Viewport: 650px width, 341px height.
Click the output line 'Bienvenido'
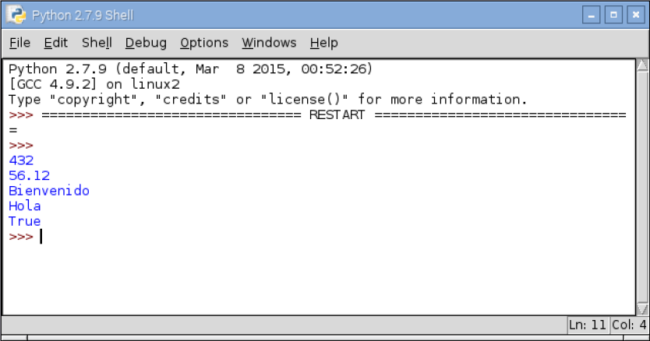pos(49,191)
